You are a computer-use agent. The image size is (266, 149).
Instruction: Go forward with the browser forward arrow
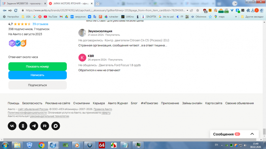(10, 10)
